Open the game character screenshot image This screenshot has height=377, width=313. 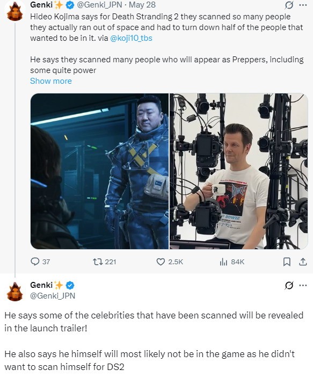point(99,171)
